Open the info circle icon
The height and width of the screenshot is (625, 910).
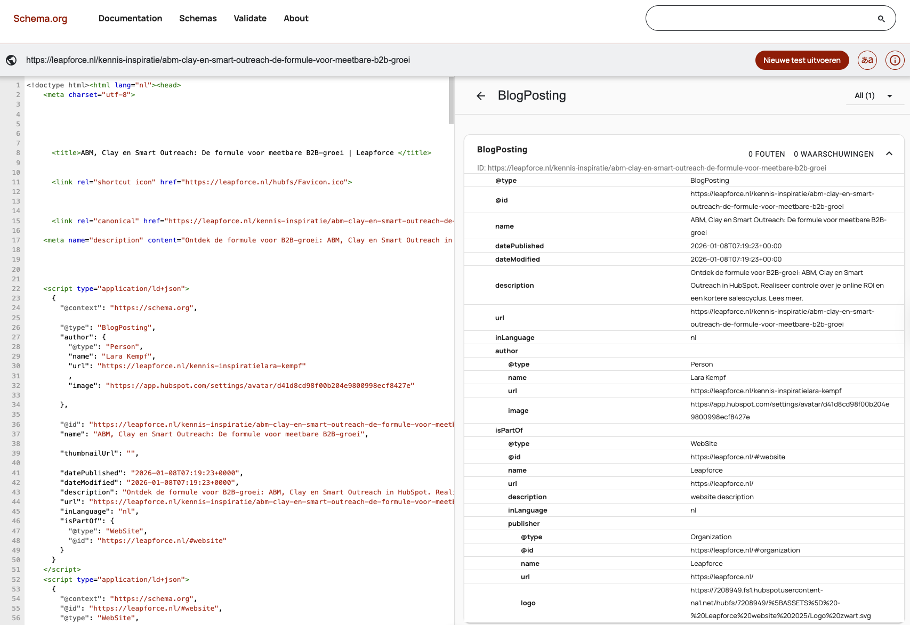point(895,60)
